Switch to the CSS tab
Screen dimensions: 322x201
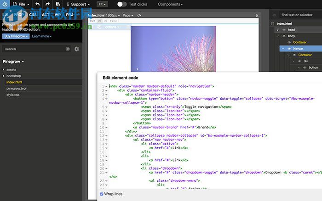33,15
